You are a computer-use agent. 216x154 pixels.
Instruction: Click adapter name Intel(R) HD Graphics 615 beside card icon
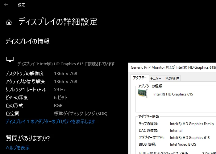click(173, 94)
